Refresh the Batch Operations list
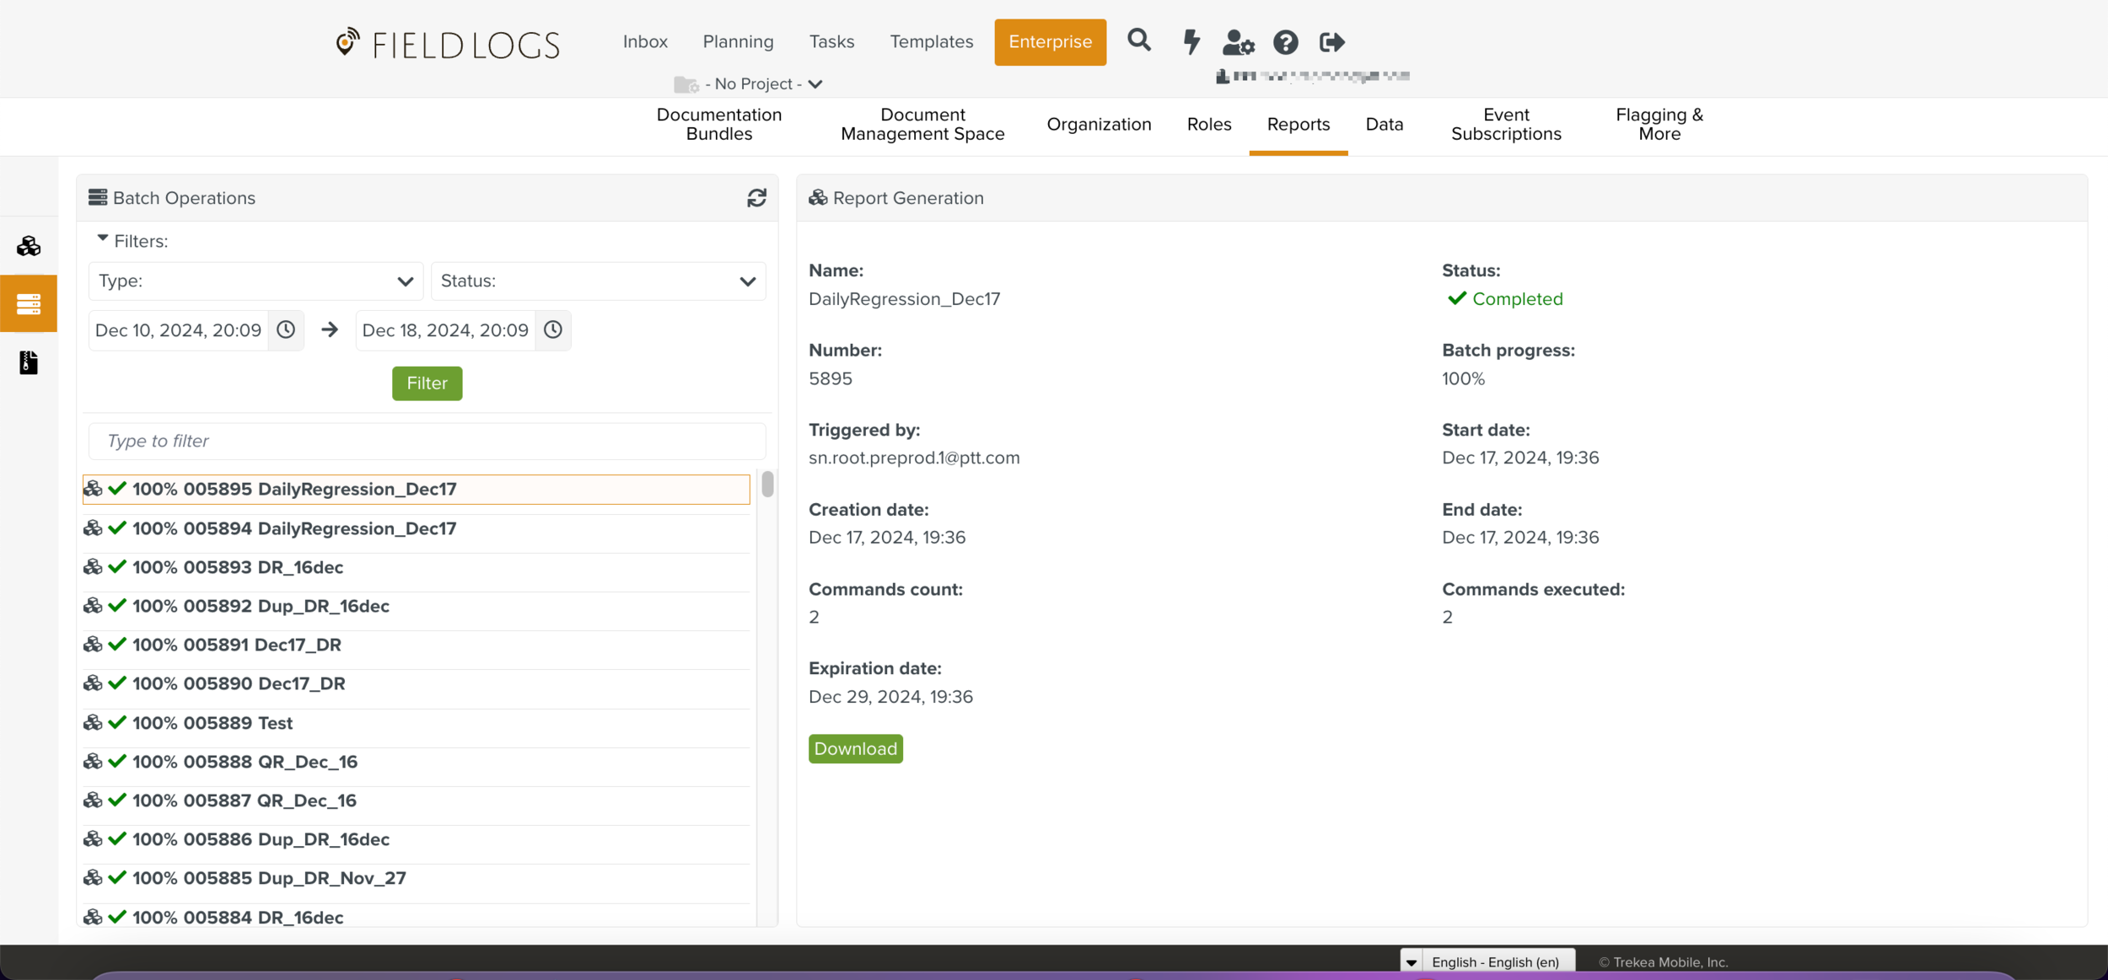 click(x=756, y=198)
